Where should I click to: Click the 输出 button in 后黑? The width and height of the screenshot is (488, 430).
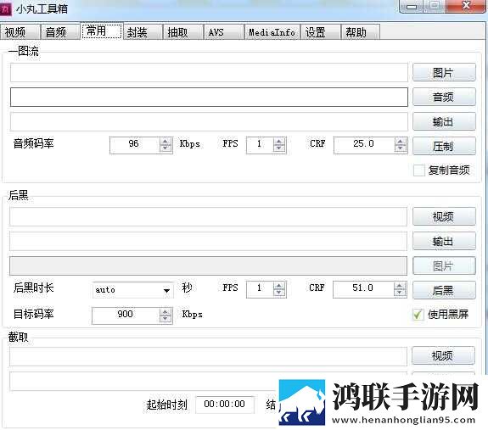444,241
